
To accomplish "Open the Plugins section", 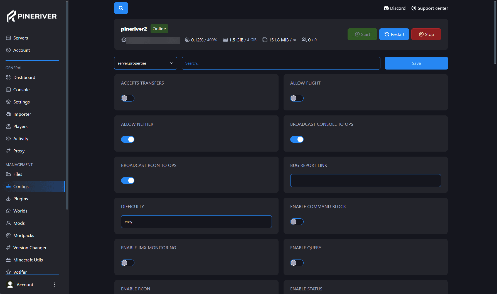I will point(21,199).
